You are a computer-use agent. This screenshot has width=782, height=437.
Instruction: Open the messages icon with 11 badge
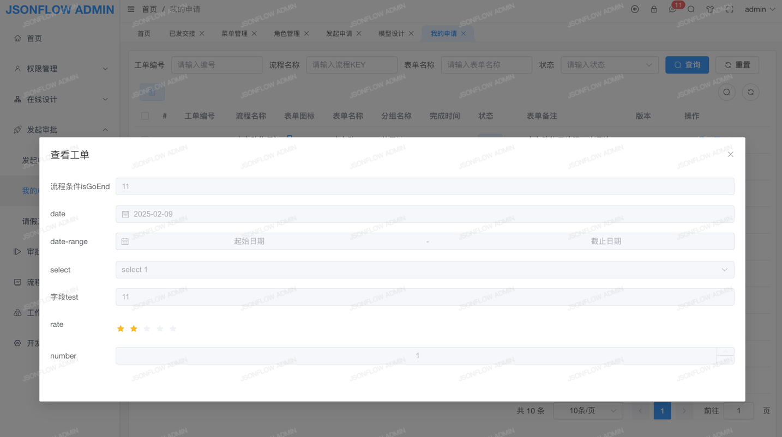click(672, 9)
